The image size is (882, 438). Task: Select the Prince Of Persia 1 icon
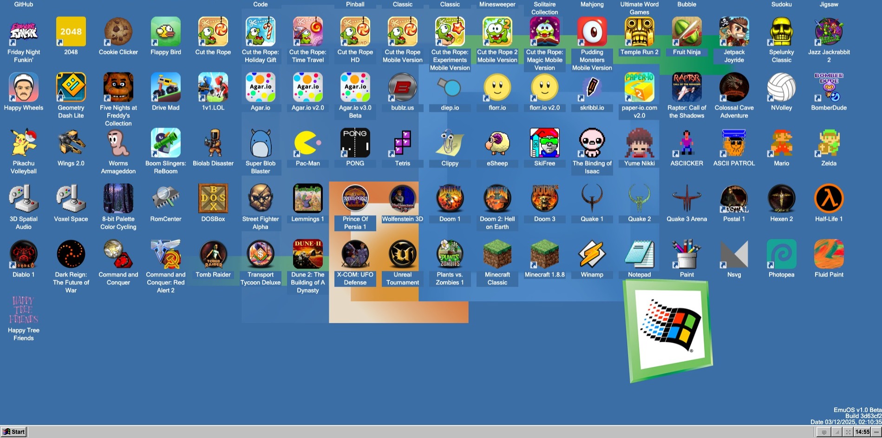(x=355, y=199)
